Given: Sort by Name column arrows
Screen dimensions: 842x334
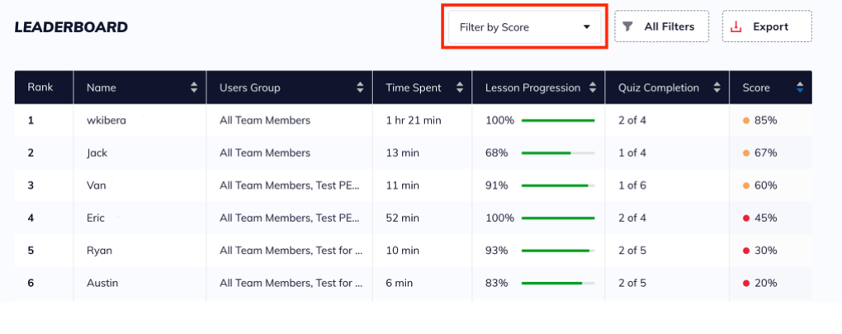Looking at the screenshot, I should click(x=194, y=87).
